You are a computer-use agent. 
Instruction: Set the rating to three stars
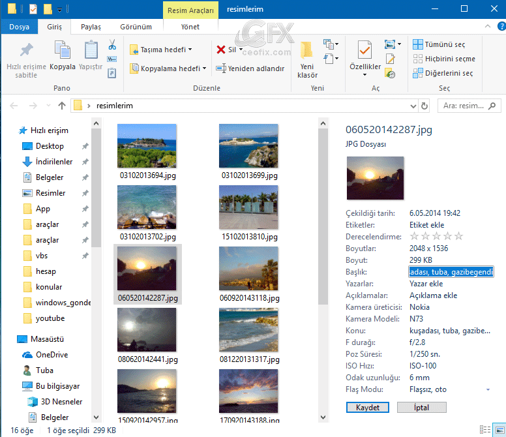point(436,236)
